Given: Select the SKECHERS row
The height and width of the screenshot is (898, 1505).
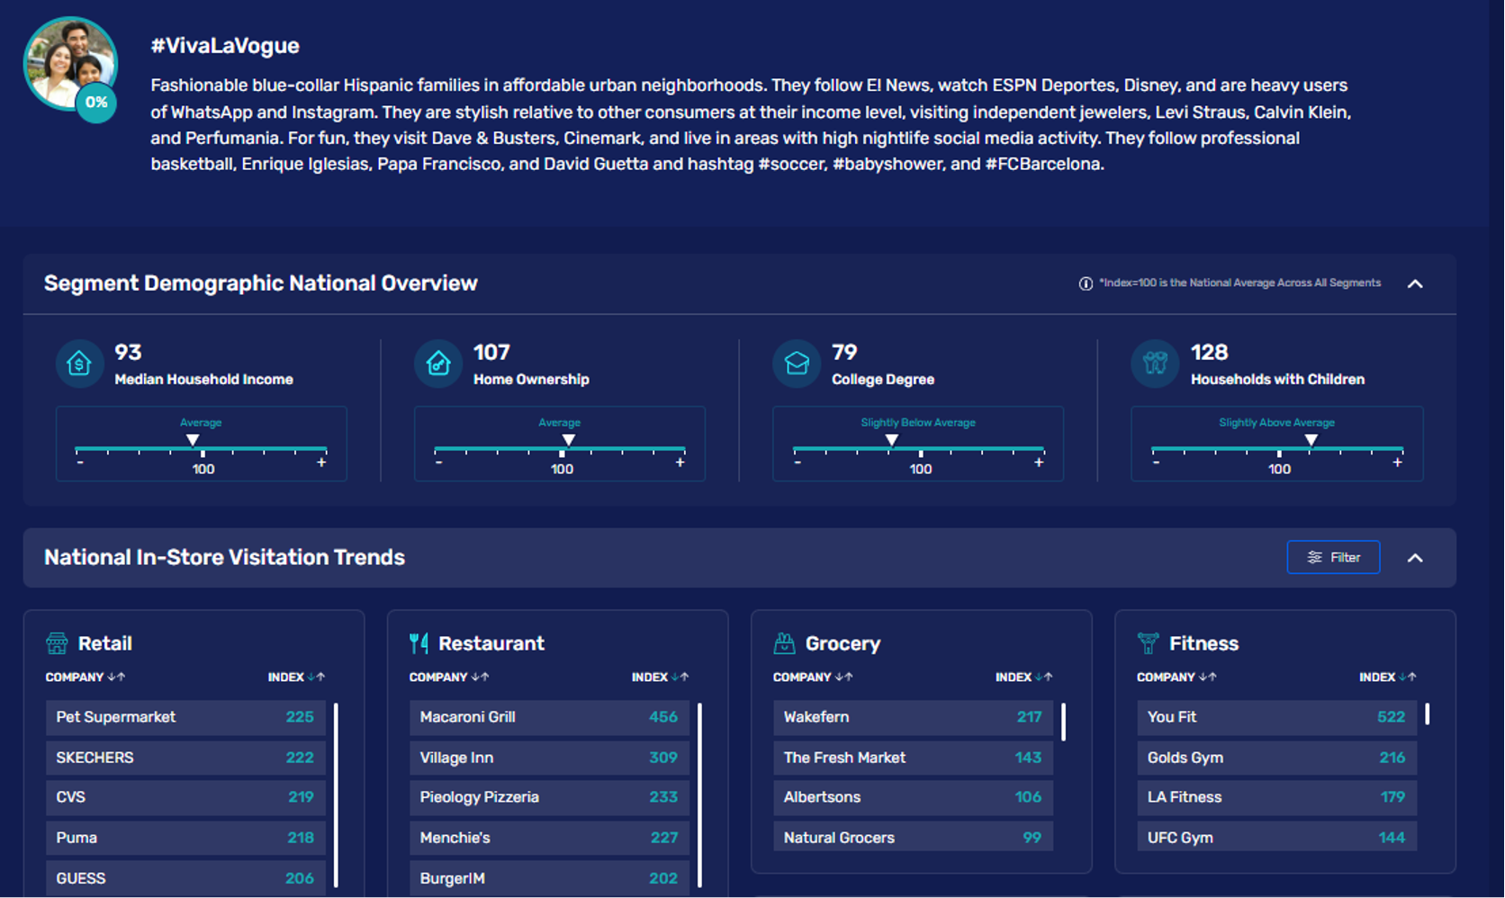Looking at the screenshot, I should [x=185, y=758].
